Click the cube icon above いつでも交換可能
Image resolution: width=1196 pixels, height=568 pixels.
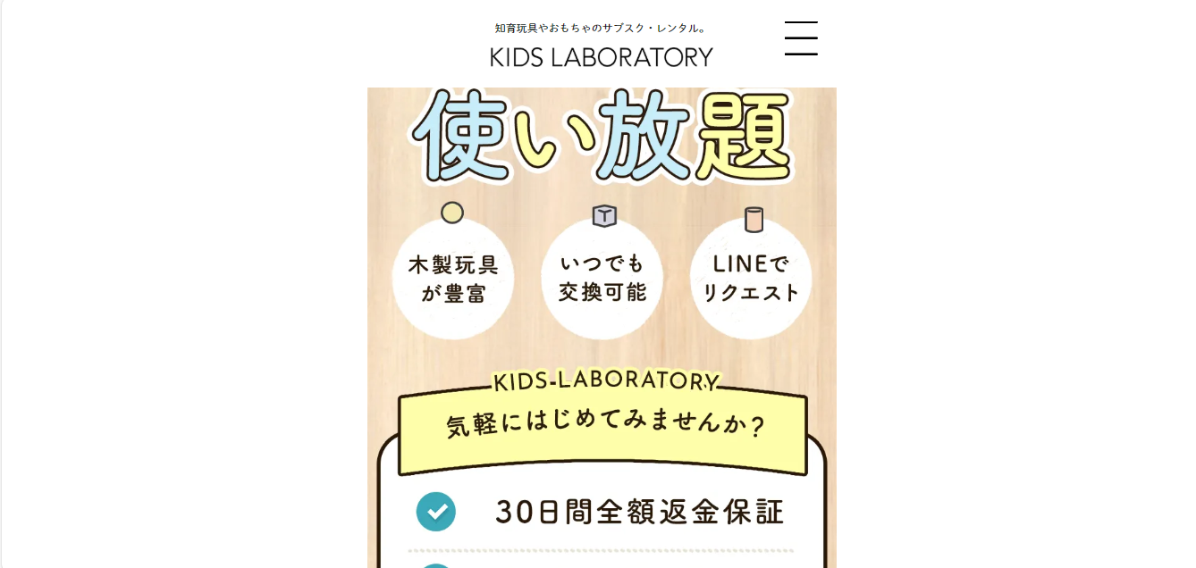604,215
